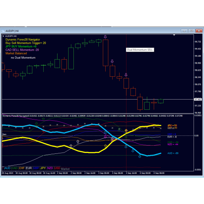The width and height of the screenshot is (204, 204).
Task: Select the CAD SELL Momentum -20 text
Action: (x=22, y=50)
